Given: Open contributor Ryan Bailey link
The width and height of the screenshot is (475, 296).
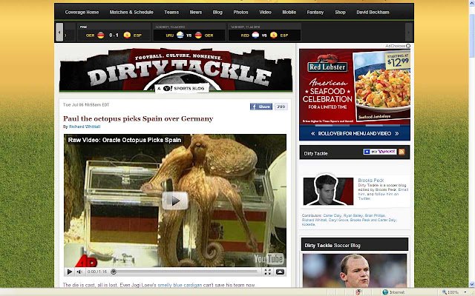Looking at the screenshot, I should (353, 215).
